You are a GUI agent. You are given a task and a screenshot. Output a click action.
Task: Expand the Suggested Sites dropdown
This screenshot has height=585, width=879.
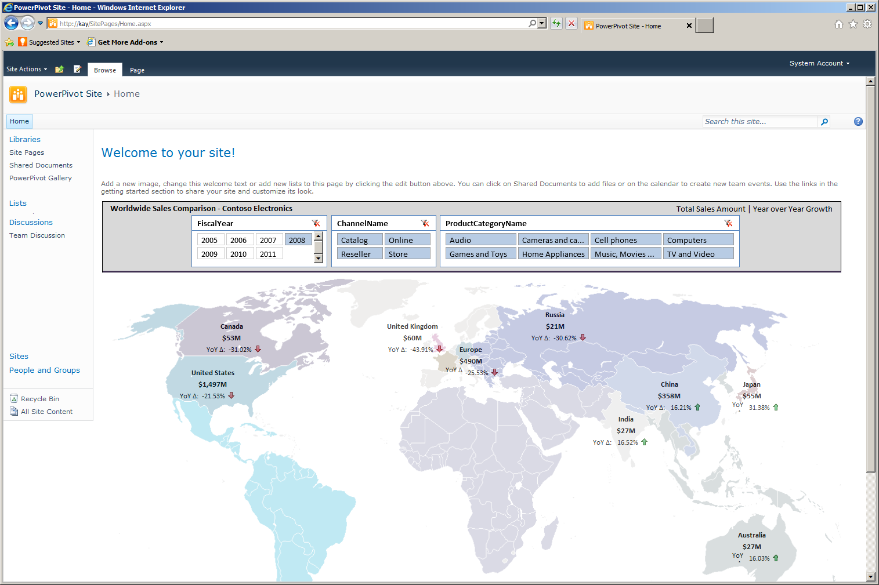[78, 42]
